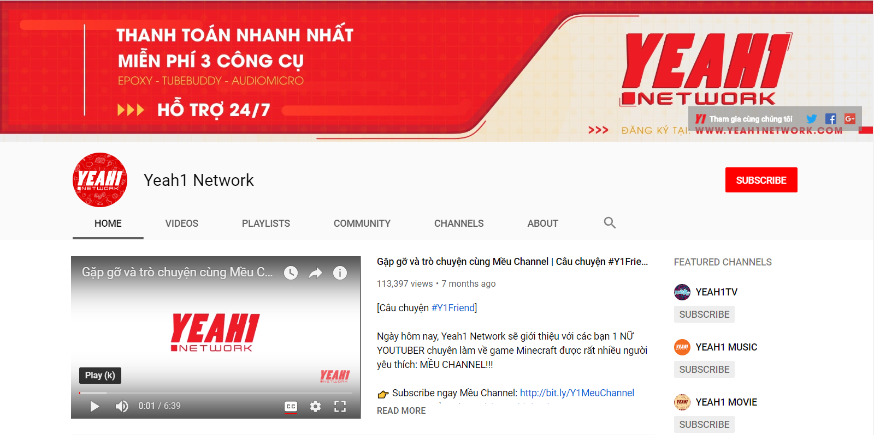Click the Yeah1 Network channel avatar
This screenshot has height=435, width=874.
coord(100,180)
